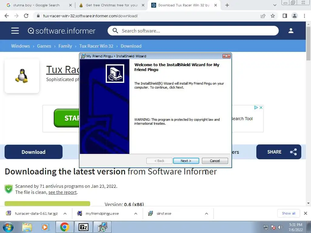Select Download Tux Racer Win 32 tab
The width and height of the screenshot is (311, 233).
[x=183, y=5]
